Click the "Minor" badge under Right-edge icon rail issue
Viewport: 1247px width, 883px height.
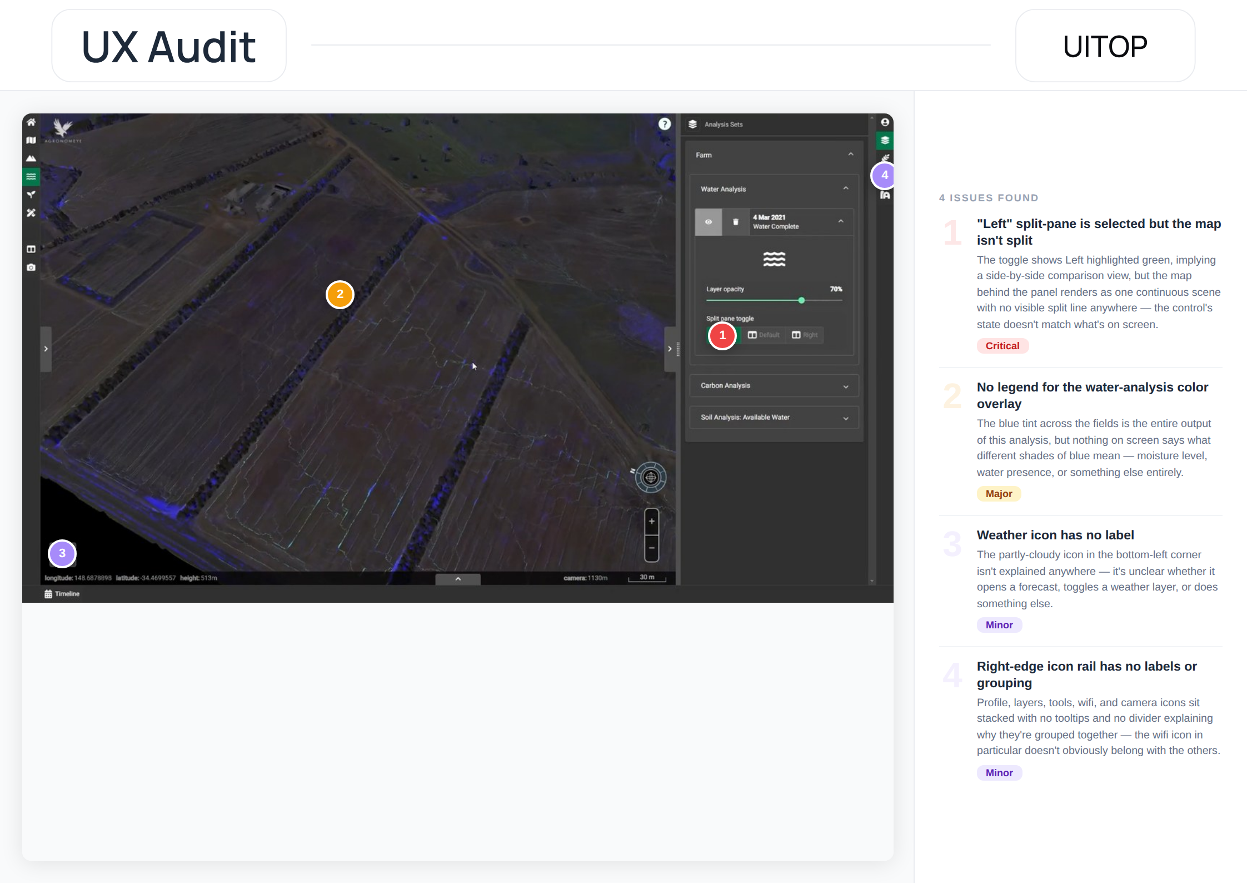coord(999,773)
